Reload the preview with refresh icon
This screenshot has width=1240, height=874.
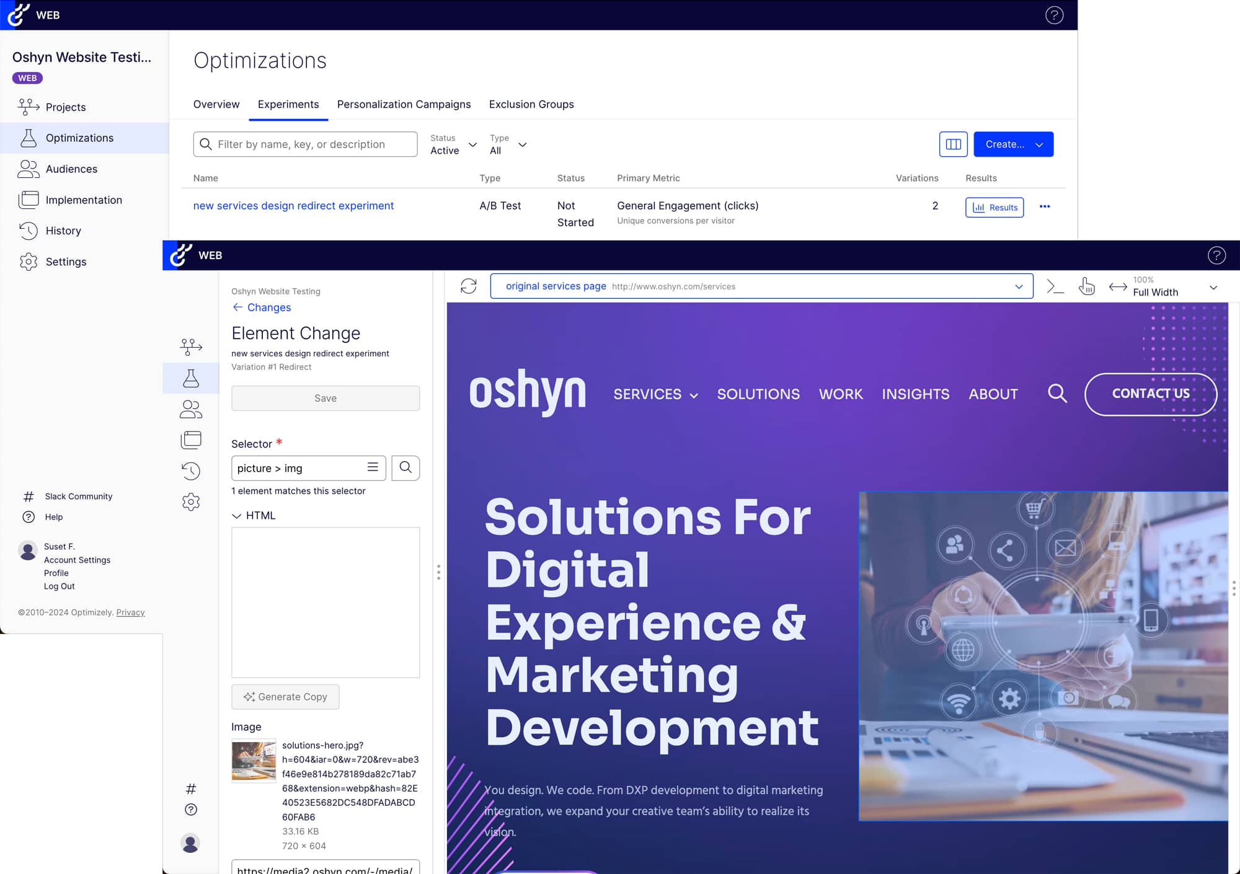(469, 286)
